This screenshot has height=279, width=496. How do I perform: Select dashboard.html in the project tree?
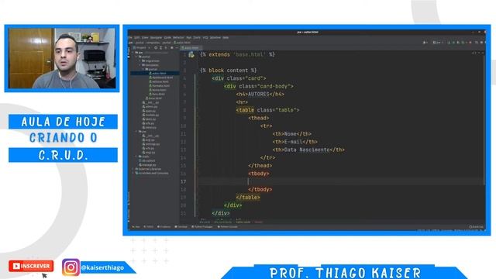coord(160,77)
